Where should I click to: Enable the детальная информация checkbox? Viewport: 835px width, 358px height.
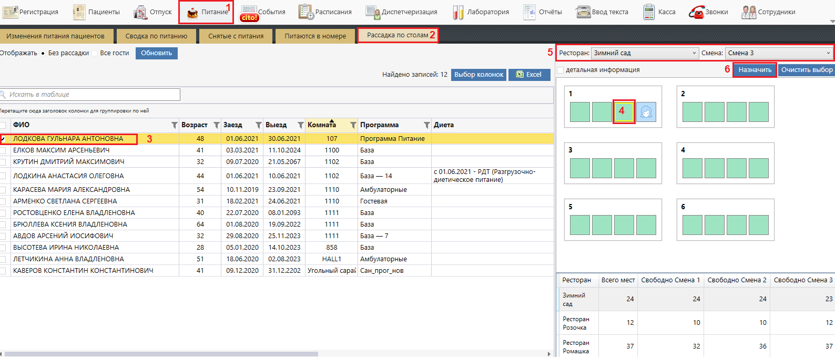(x=561, y=70)
